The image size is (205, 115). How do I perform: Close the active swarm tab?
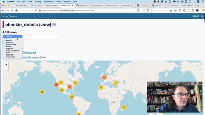[x=73, y=5]
